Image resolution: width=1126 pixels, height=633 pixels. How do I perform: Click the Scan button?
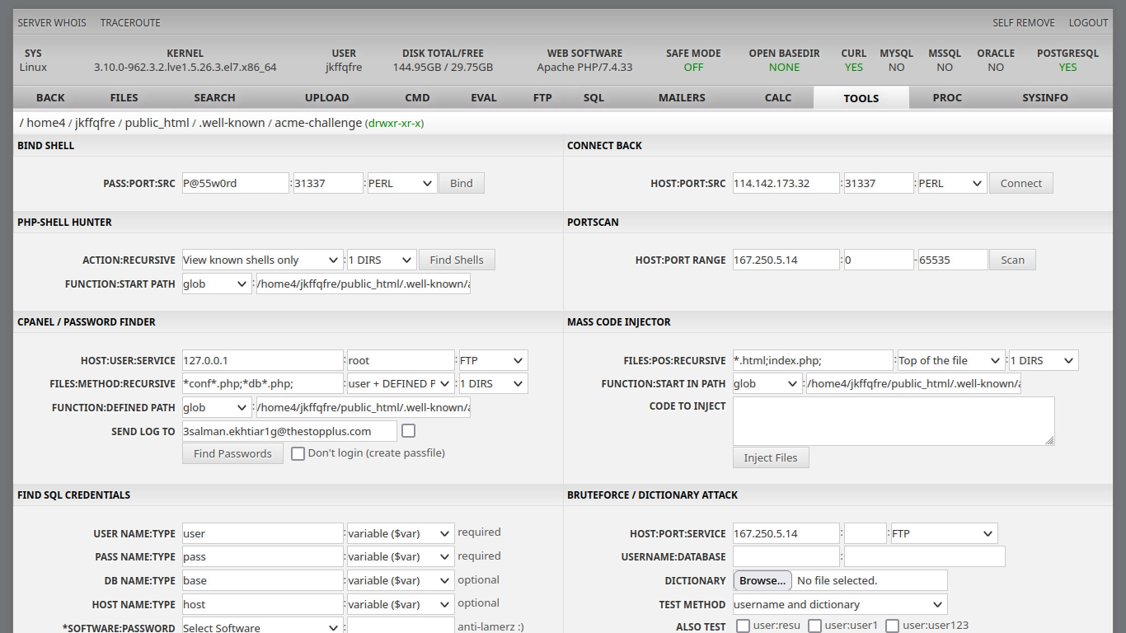(1012, 260)
